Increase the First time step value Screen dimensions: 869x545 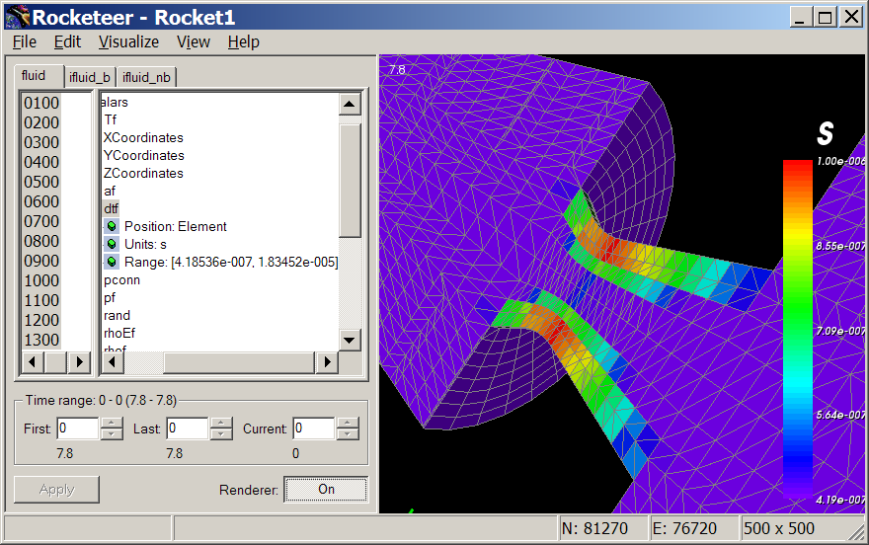coord(112,424)
